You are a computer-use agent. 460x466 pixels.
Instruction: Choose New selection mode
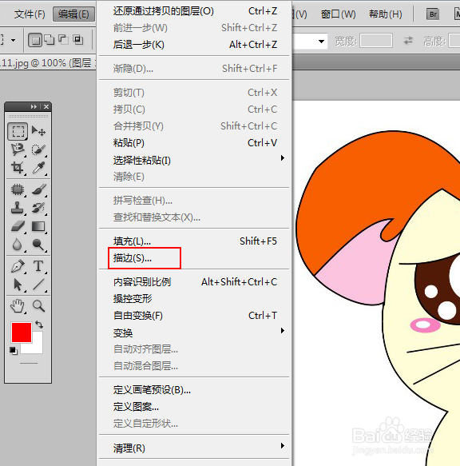click(x=35, y=40)
